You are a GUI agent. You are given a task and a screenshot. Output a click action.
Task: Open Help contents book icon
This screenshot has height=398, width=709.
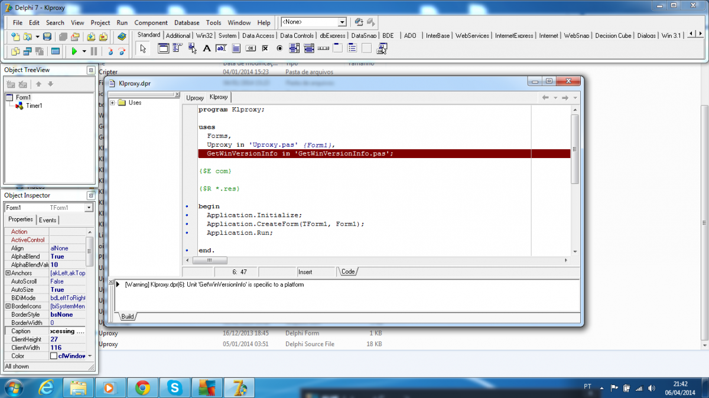tap(122, 37)
